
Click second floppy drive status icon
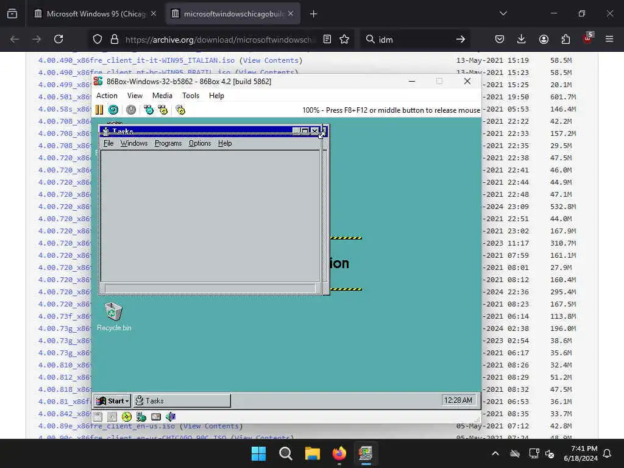click(x=112, y=417)
